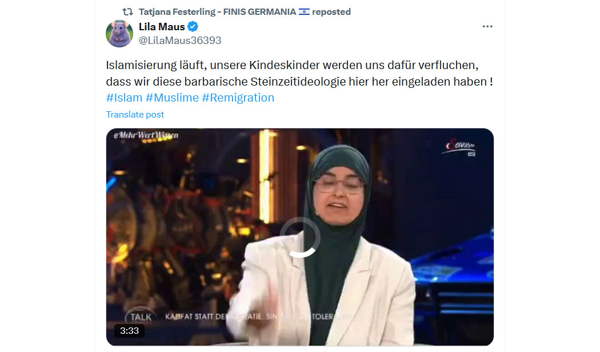
Task: Open Tatjana Festerling's reposted-by link
Action: pos(245,12)
